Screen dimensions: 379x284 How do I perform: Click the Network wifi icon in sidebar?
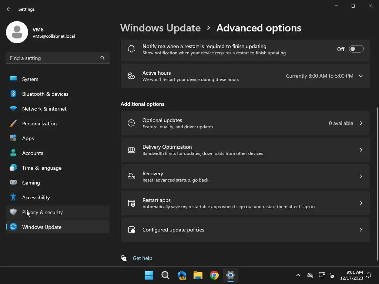coord(13,108)
